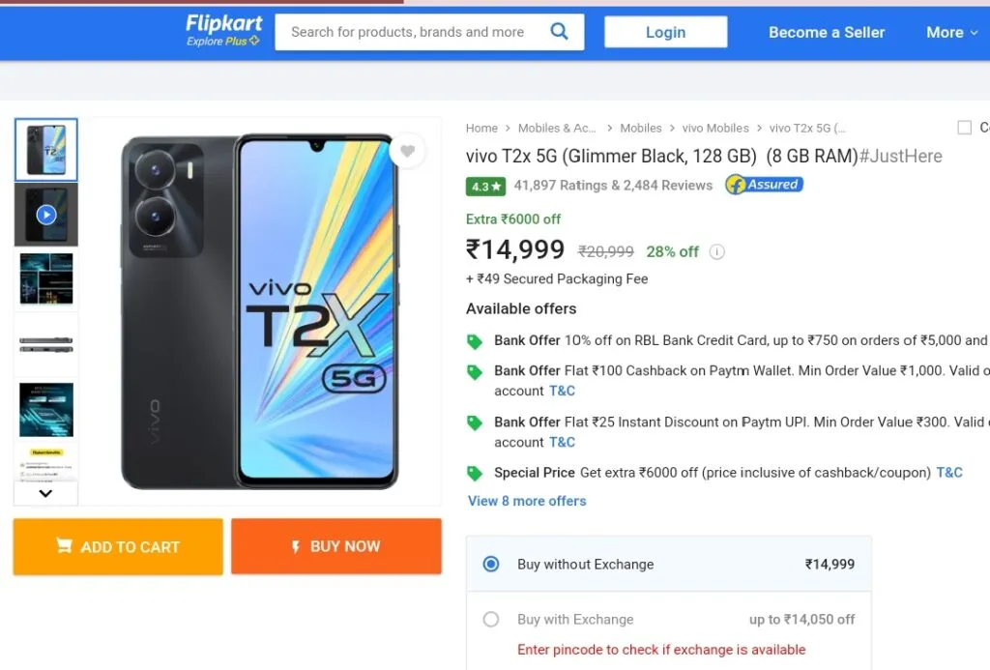Open vivo Mobiles breadcrumb link
The width and height of the screenshot is (990, 670).
pyautogui.click(x=715, y=129)
